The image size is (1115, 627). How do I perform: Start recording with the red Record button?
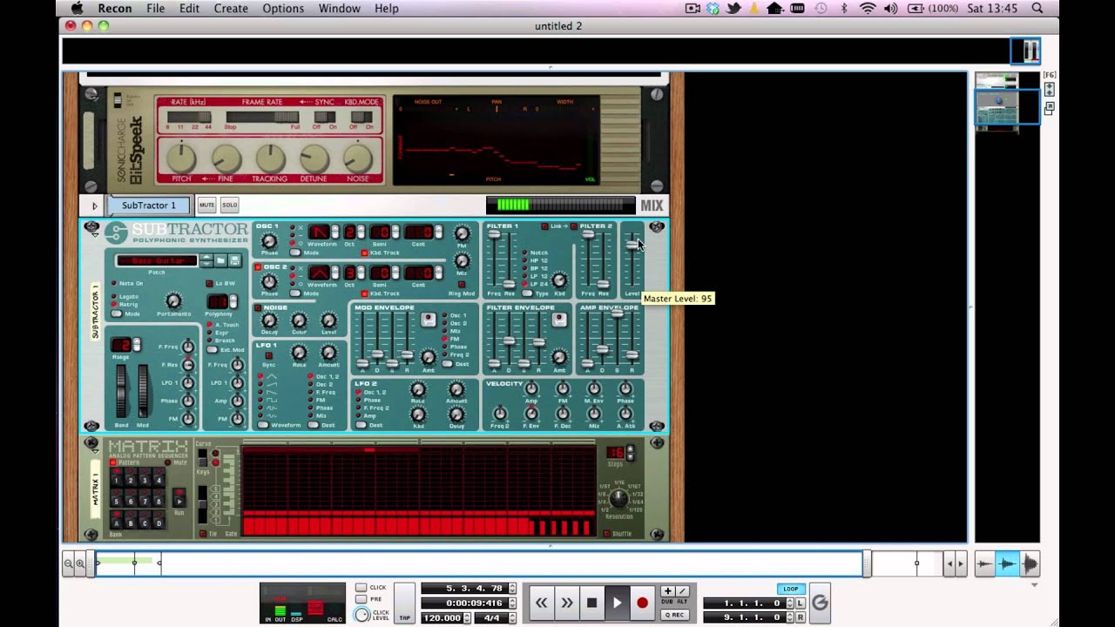point(642,602)
